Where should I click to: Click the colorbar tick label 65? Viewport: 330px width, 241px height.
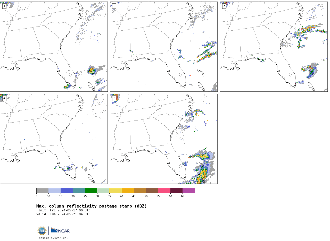click(x=183, y=196)
